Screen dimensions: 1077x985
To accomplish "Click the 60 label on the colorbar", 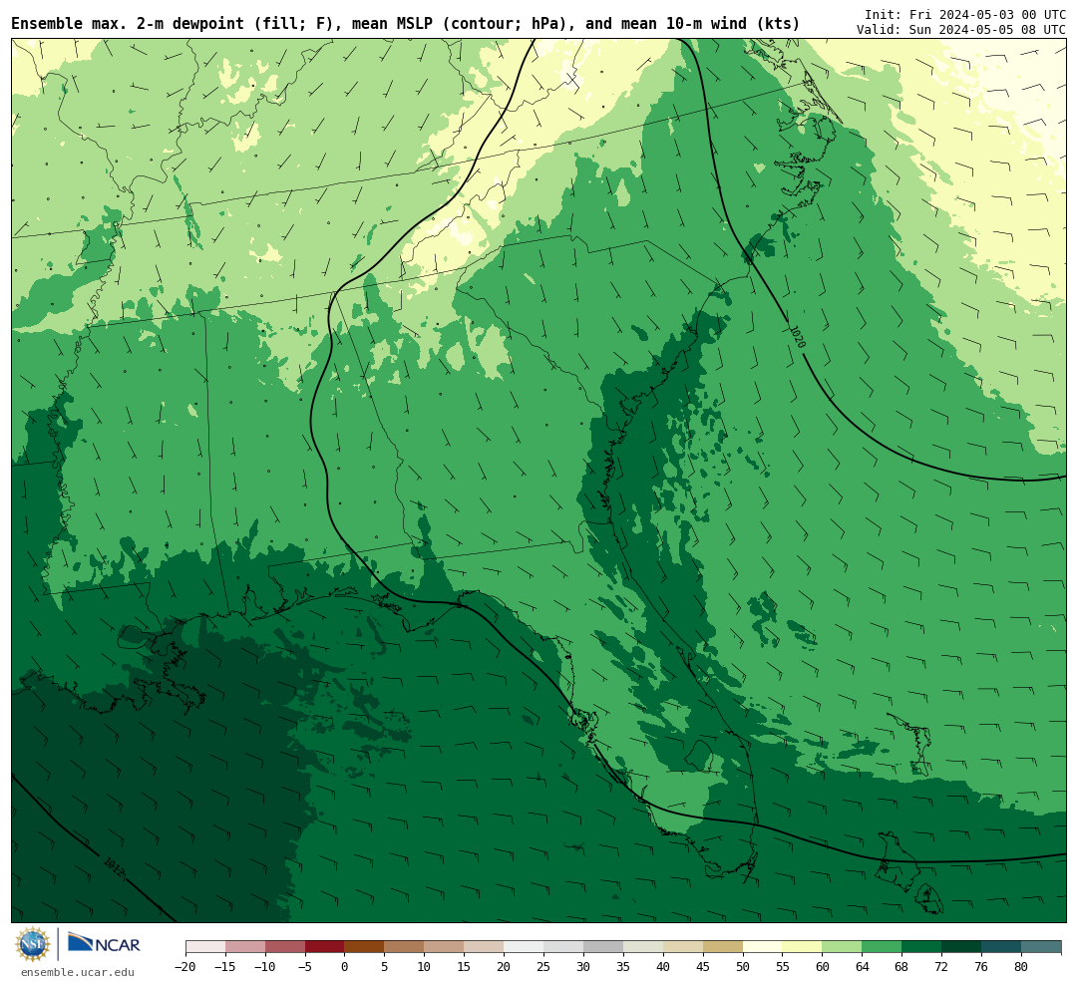I will pyautogui.click(x=823, y=966).
